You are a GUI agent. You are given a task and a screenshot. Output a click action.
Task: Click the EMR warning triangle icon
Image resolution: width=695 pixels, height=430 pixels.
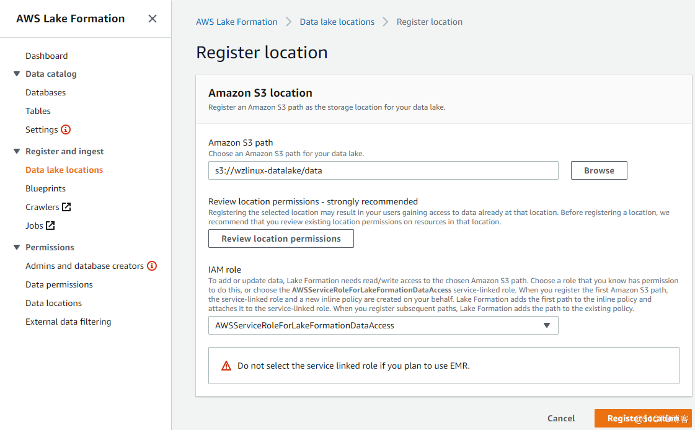coord(226,366)
